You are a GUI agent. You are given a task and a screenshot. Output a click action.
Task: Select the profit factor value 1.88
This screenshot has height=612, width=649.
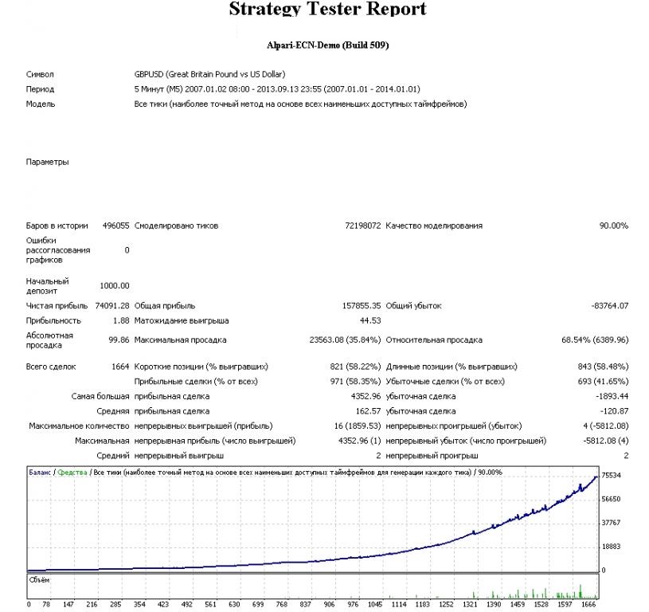coord(121,321)
